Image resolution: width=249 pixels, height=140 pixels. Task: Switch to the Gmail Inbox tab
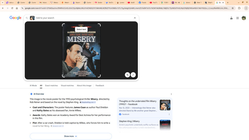coord(43,3)
